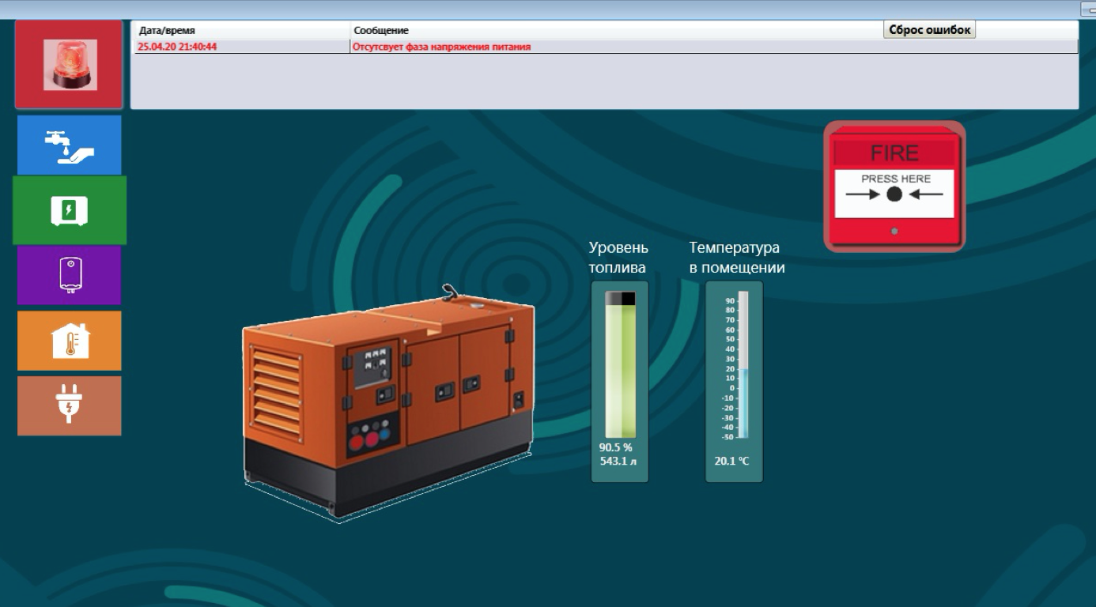This screenshot has height=607, width=1096.
Task: Open the orange house temperature tile
Action: (70, 341)
